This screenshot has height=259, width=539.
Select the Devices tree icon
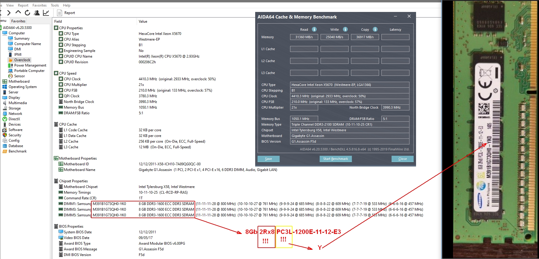coord(5,124)
